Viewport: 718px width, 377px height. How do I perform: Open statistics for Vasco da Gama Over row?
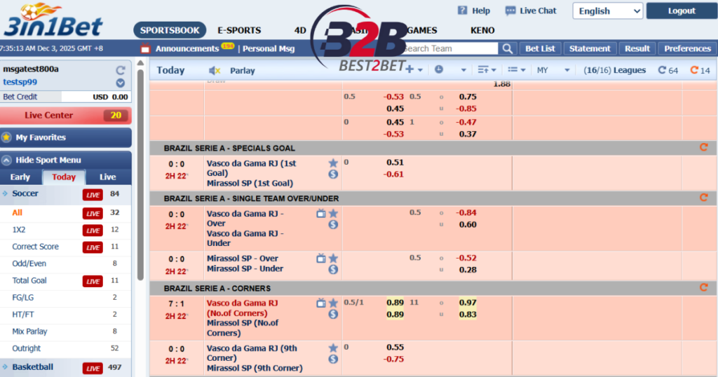tap(333, 225)
